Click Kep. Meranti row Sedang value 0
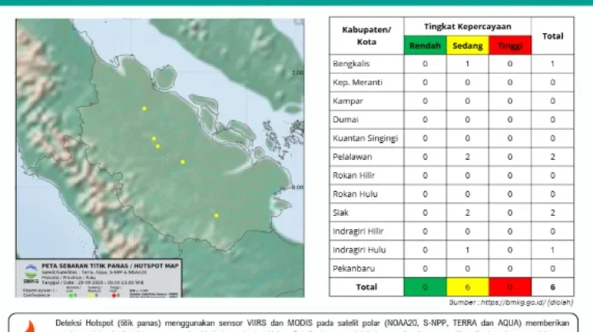This screenshot has width=593, height=332. pos(467,82)
